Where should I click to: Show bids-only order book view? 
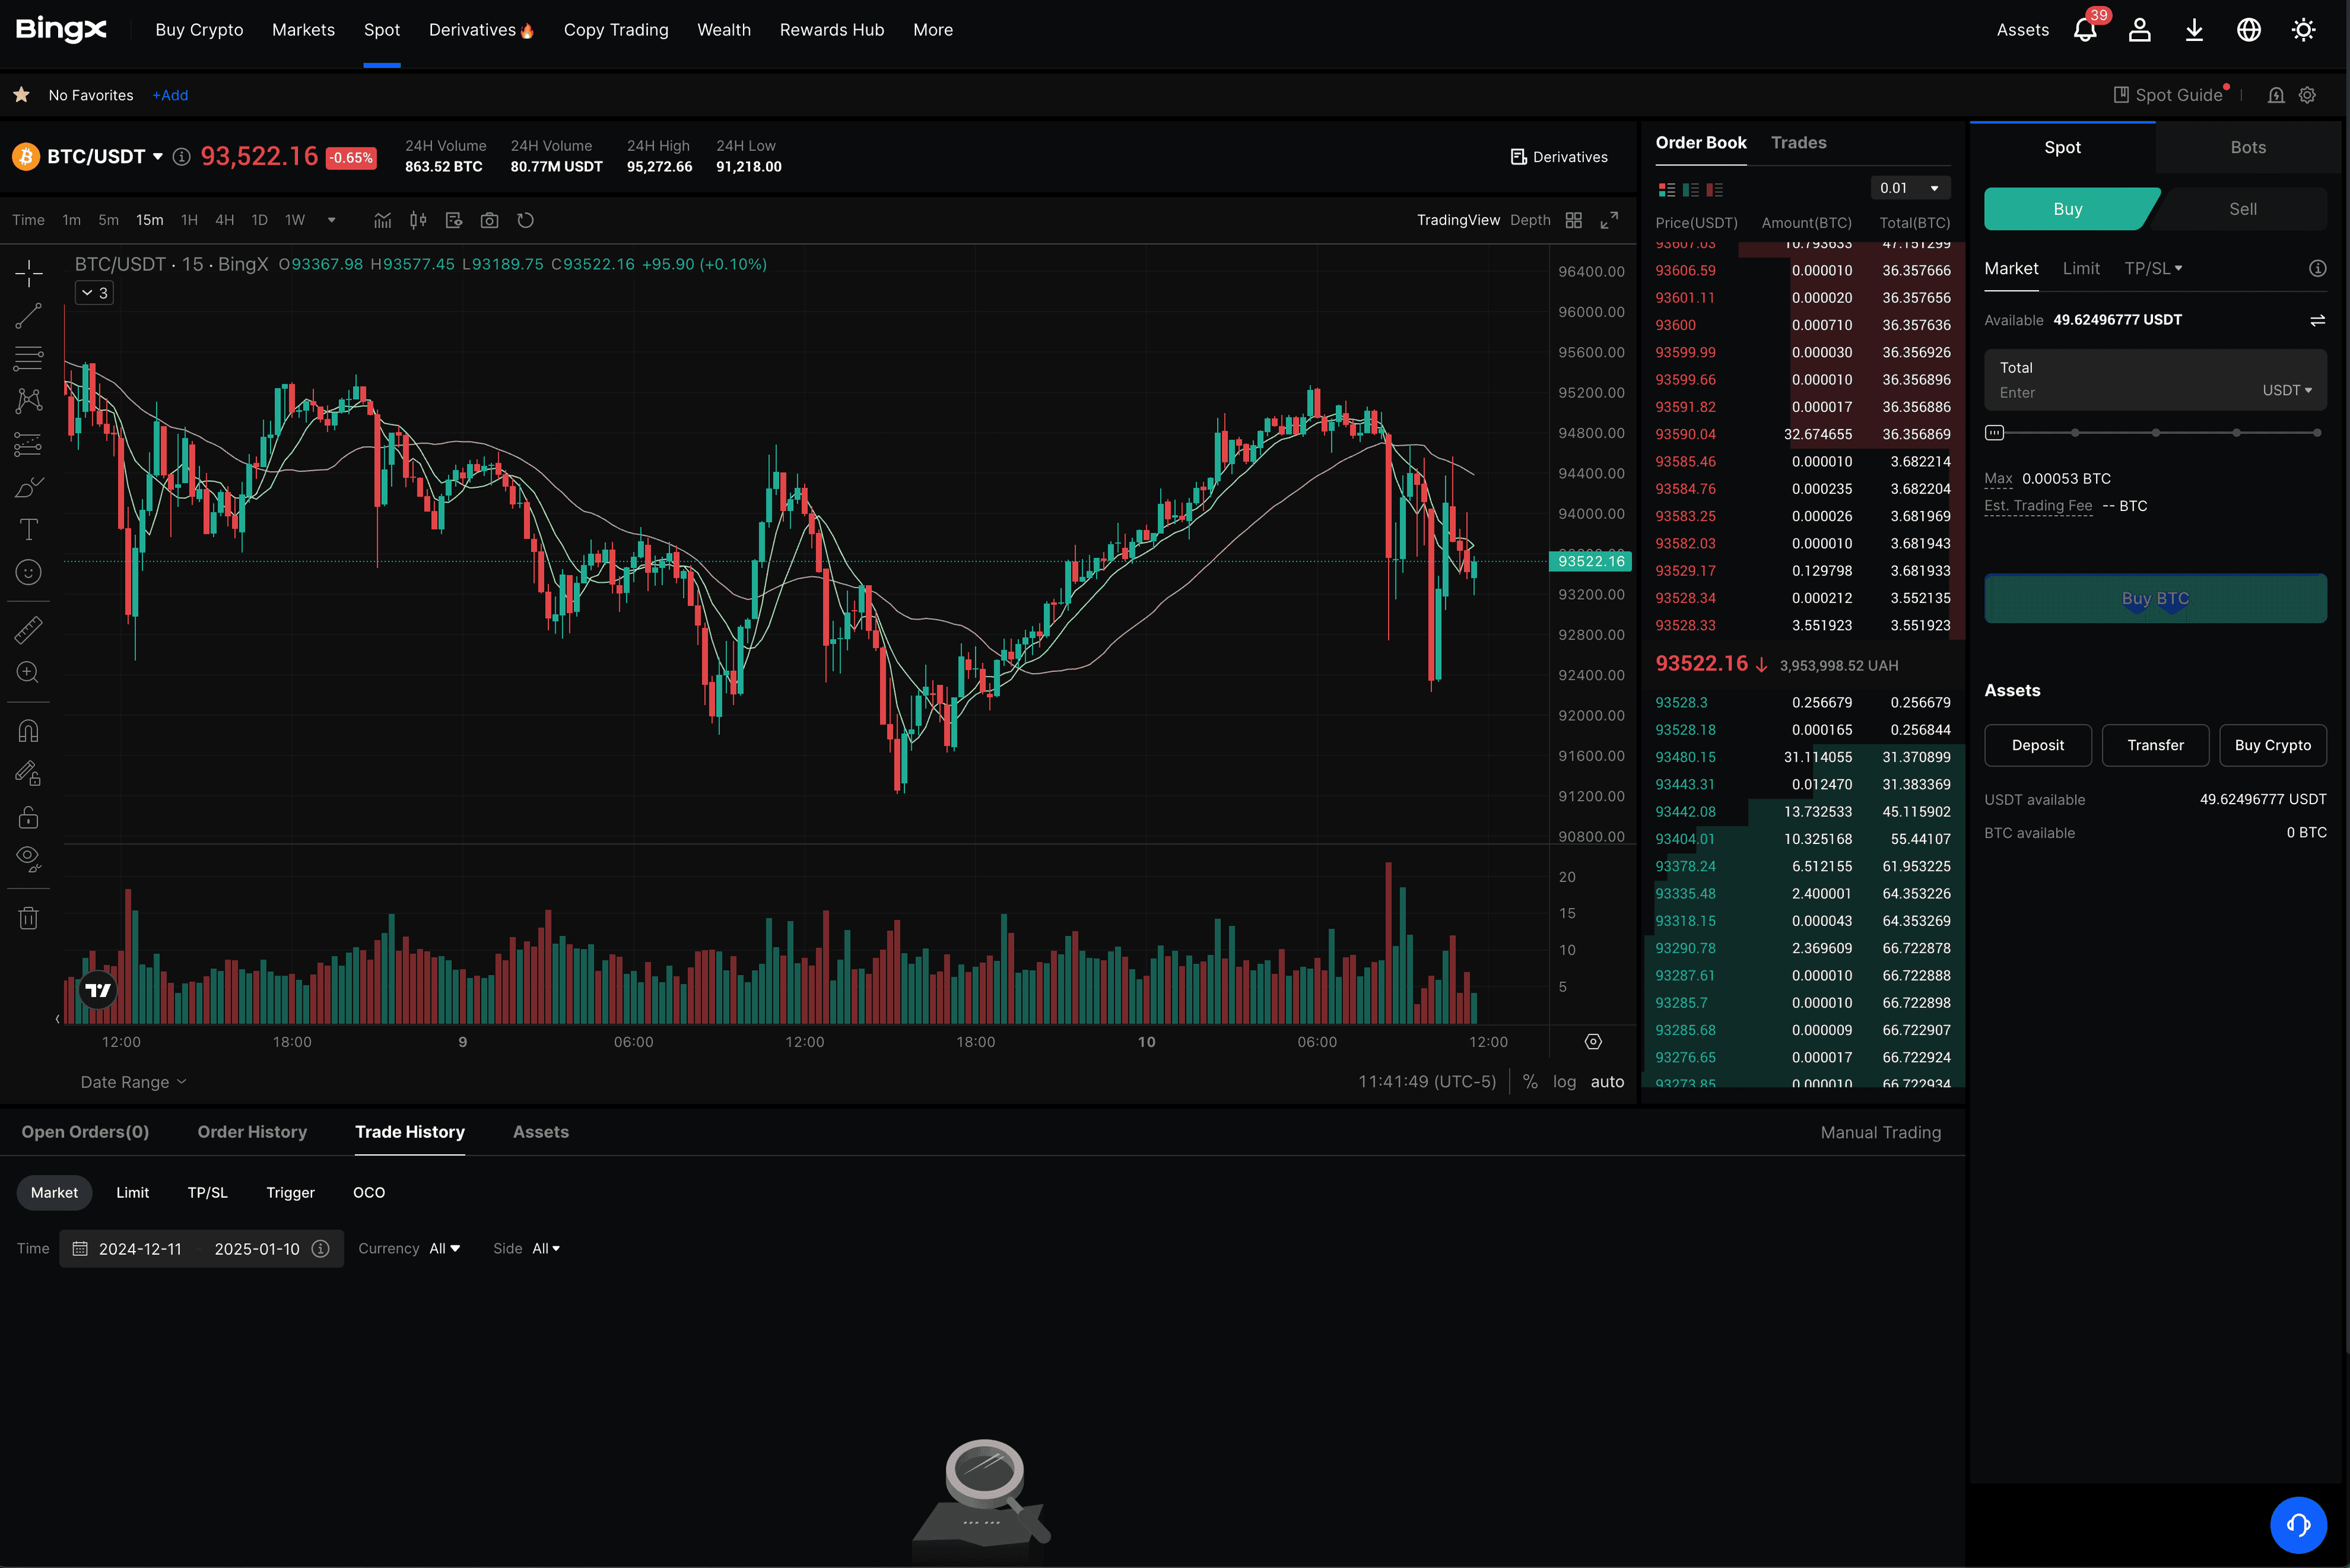1691,189
